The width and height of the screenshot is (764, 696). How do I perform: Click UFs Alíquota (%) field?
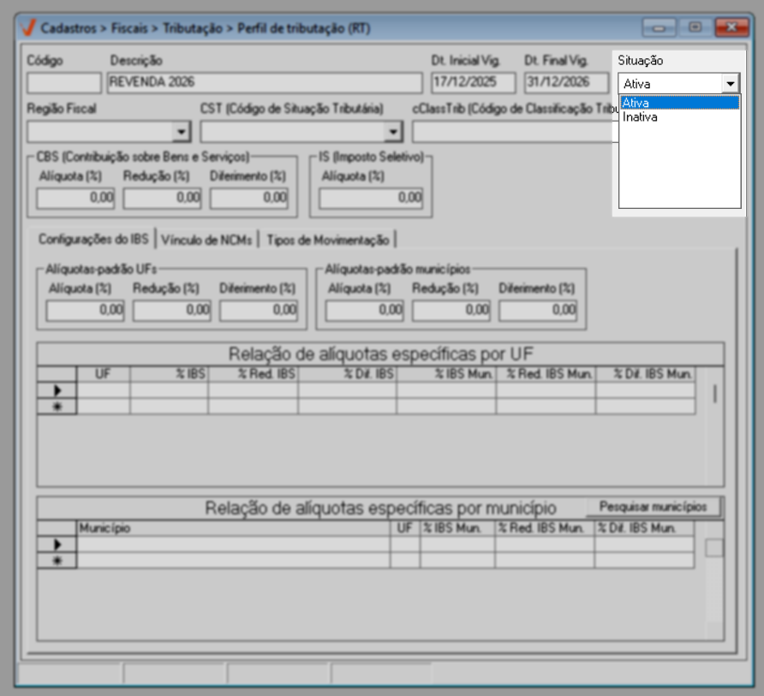[86, 311]
